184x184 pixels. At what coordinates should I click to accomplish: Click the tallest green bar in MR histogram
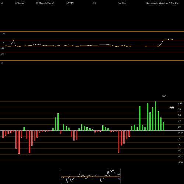coord(155,116)
